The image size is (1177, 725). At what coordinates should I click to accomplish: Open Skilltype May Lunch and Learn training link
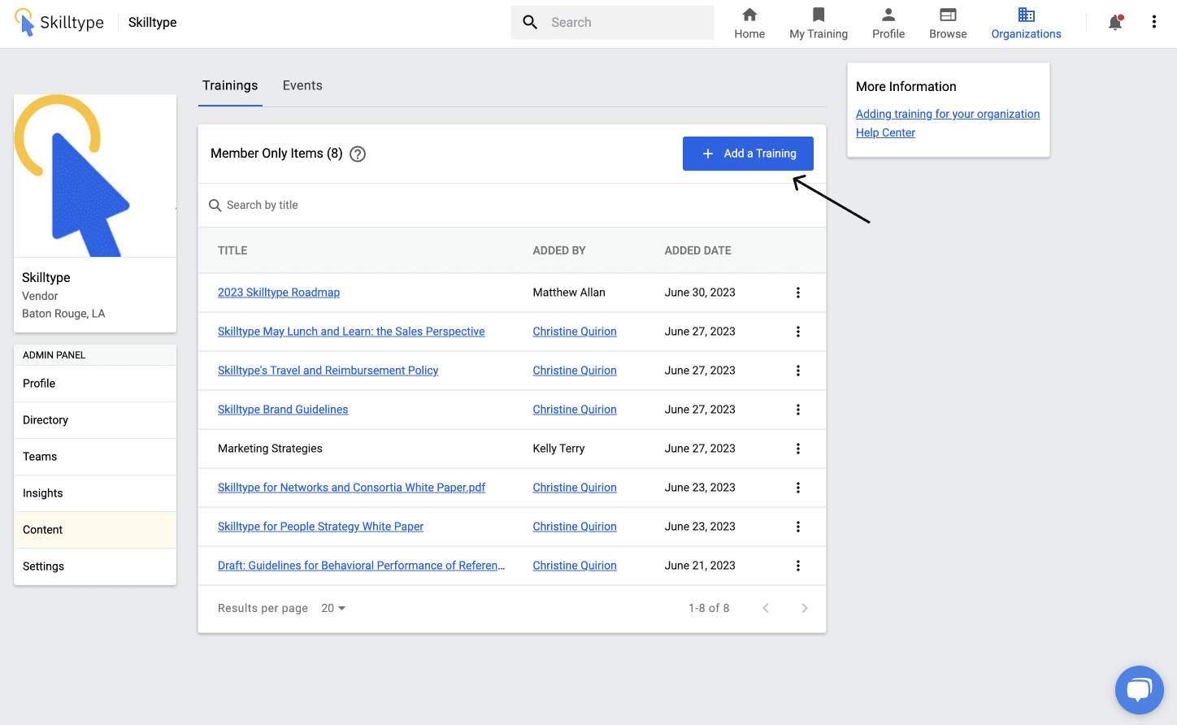(x=351, y=332)
